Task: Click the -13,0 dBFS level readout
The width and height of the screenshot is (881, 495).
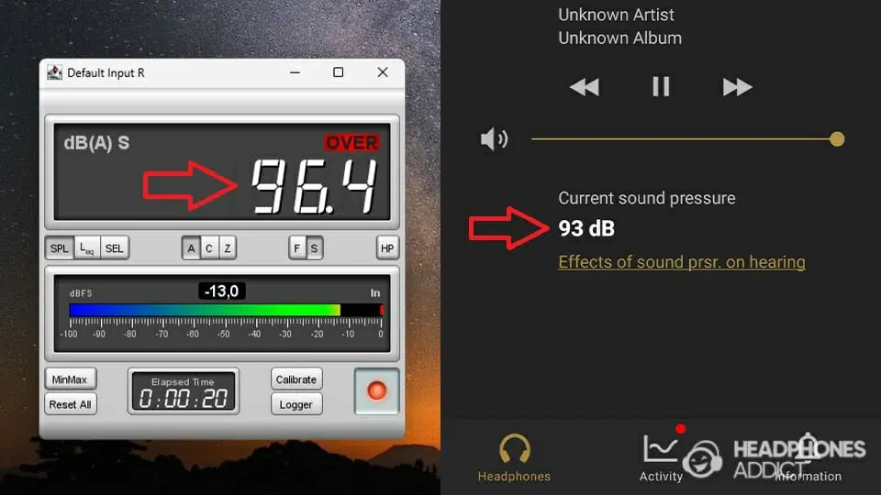Action: tap(221, 291)
